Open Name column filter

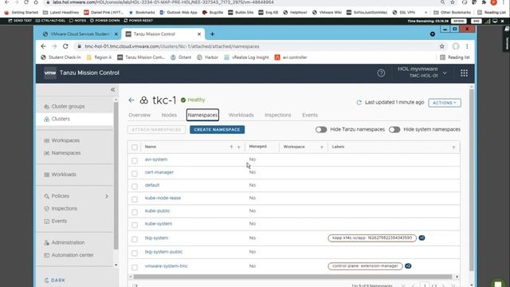coord(239,147)
